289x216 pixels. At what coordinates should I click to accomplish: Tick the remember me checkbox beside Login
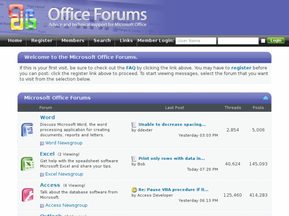(263, 41)
